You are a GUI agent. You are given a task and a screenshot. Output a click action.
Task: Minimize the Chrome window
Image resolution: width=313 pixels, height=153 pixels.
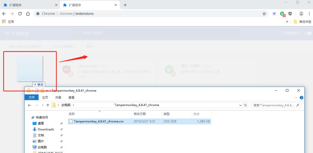point(286,2)
